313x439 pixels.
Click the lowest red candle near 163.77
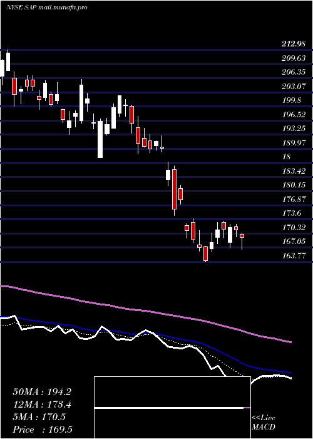tap(206, 253)
